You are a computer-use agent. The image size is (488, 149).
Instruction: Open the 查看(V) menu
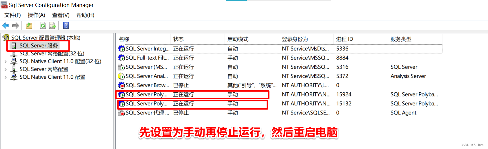coord(61,15)
